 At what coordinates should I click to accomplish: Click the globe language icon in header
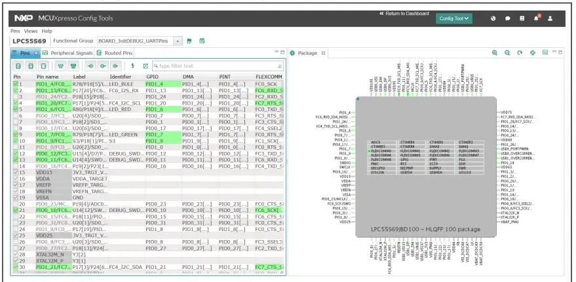[x=493, y=18]
